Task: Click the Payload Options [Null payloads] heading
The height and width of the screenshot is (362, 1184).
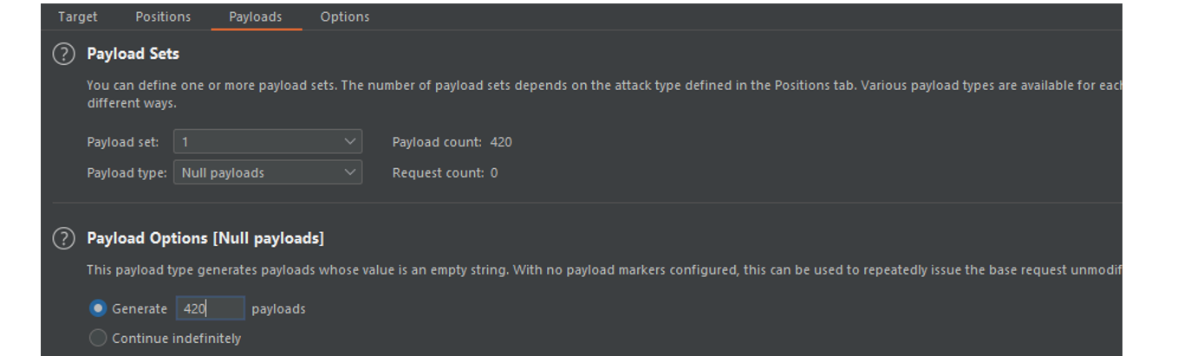Action: (205, 238)
